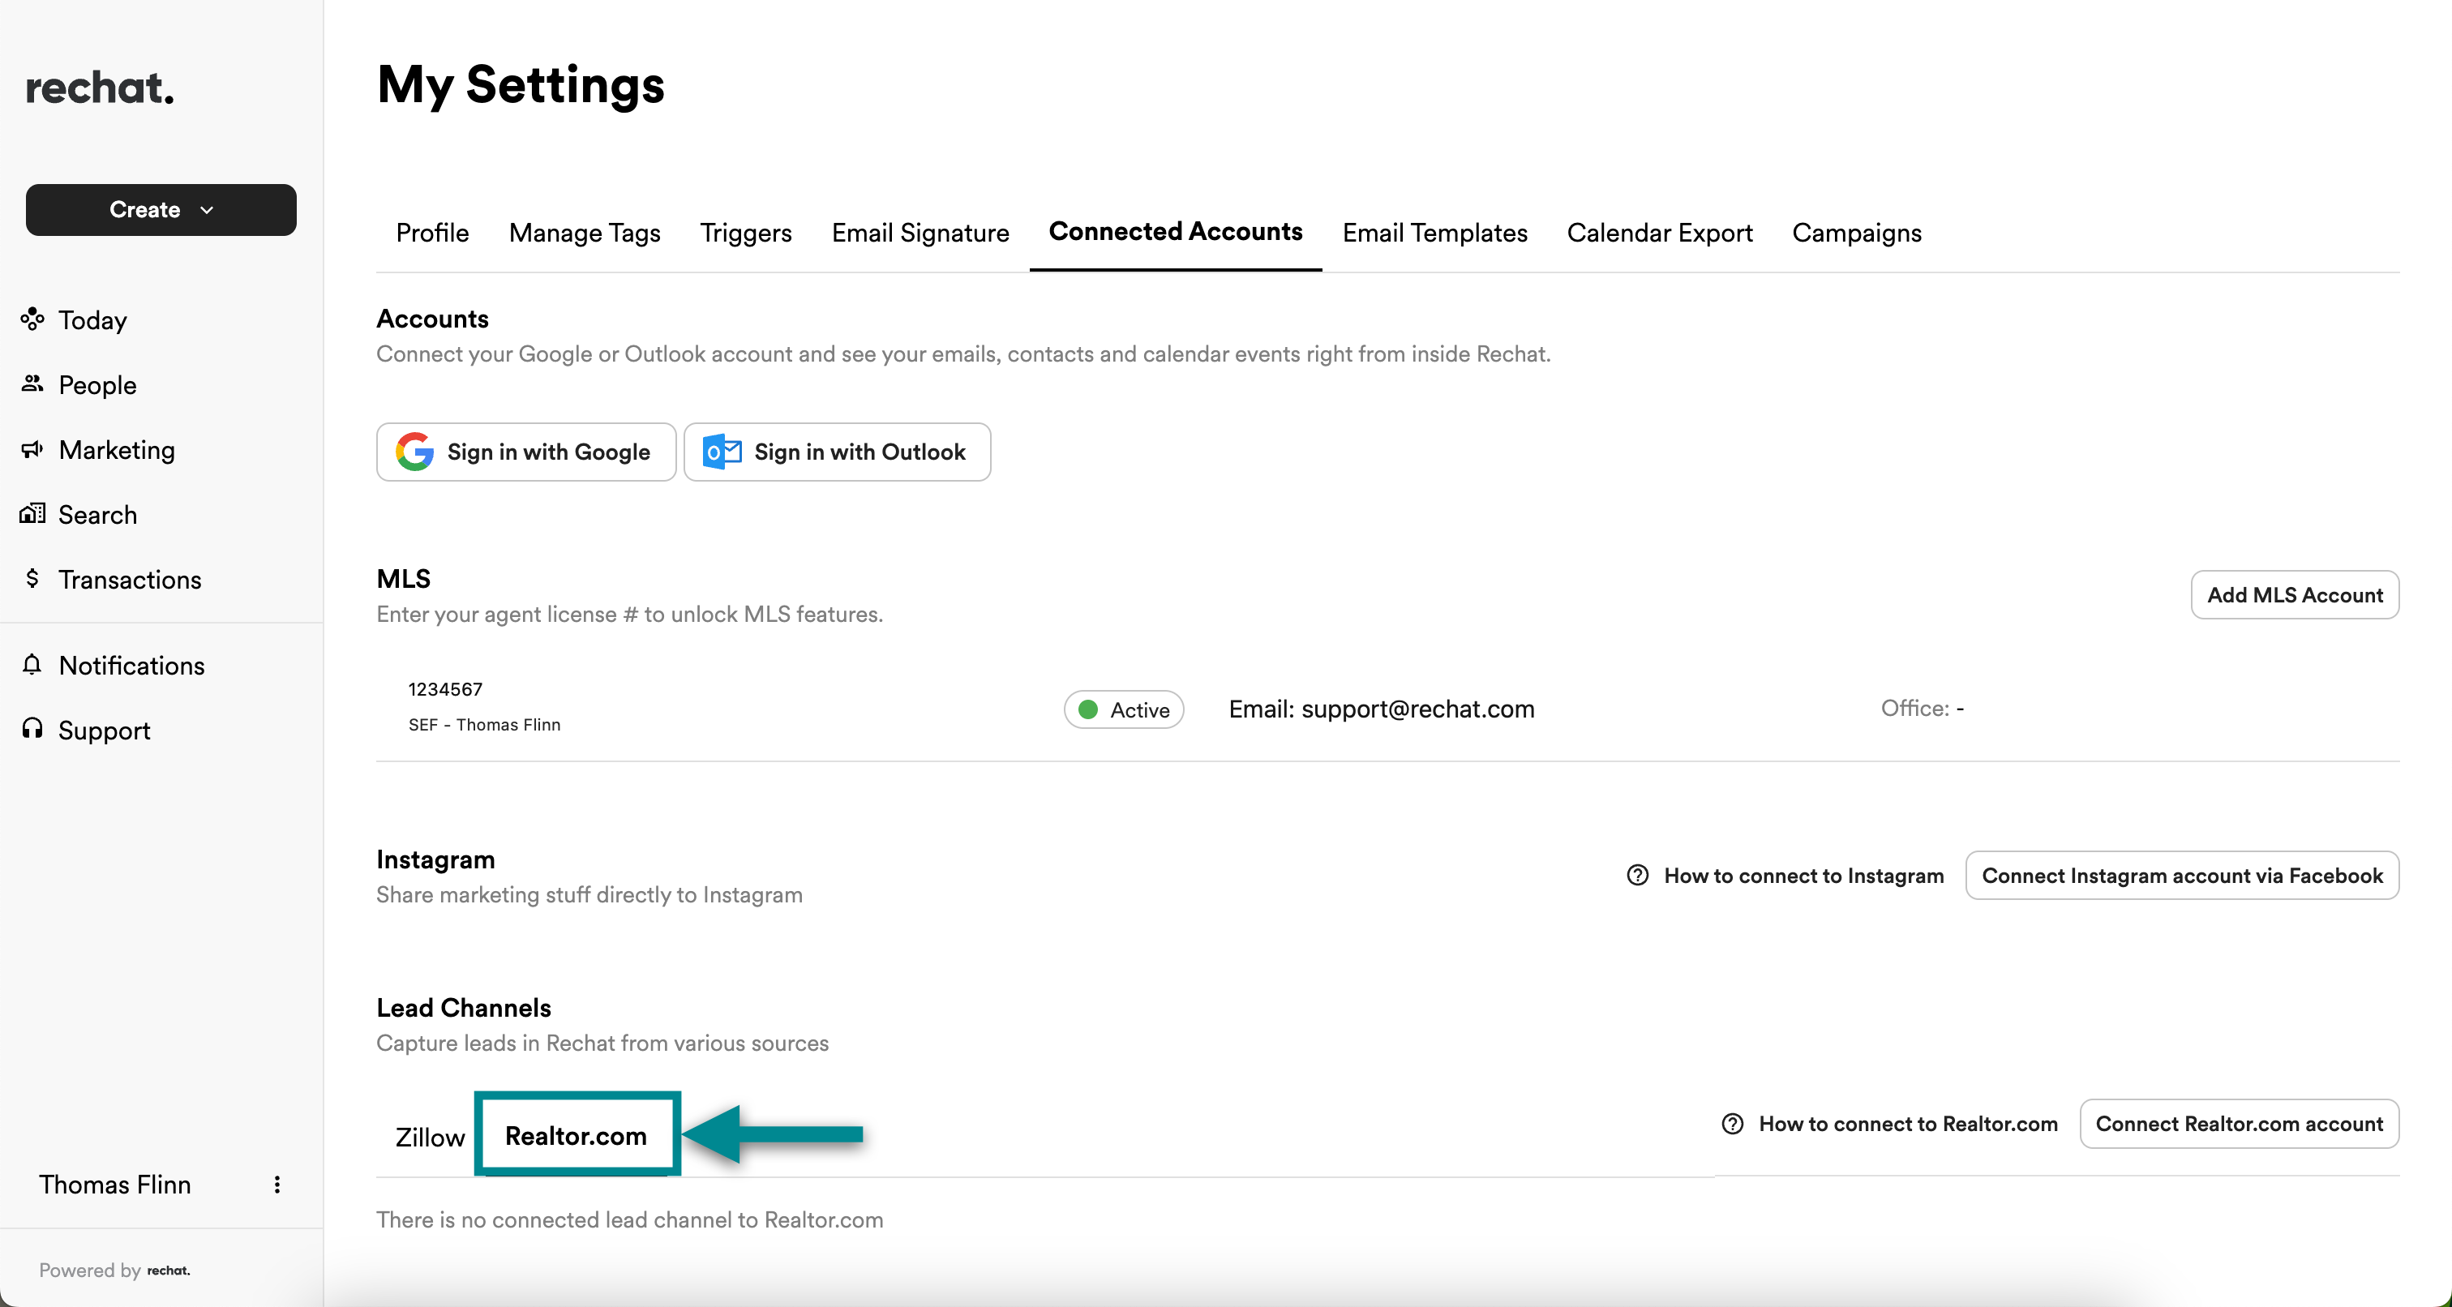Click Sign in with Google

click(x=525, y=452)
